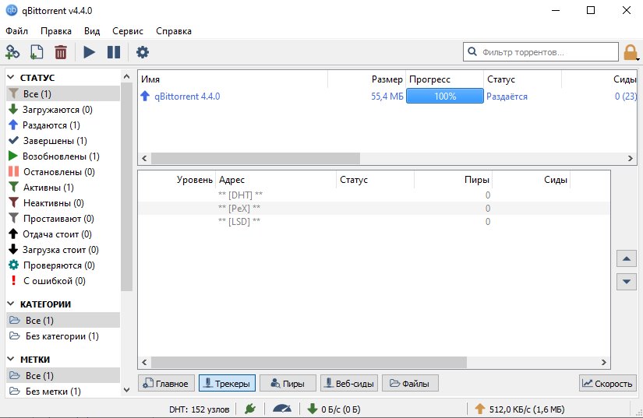
Task: Collapse the Status section in sidebar
Action: [x=12, y=78]
